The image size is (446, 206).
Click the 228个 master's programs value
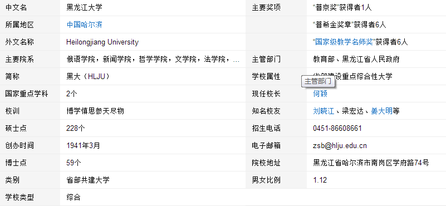[x=76, y=128]
